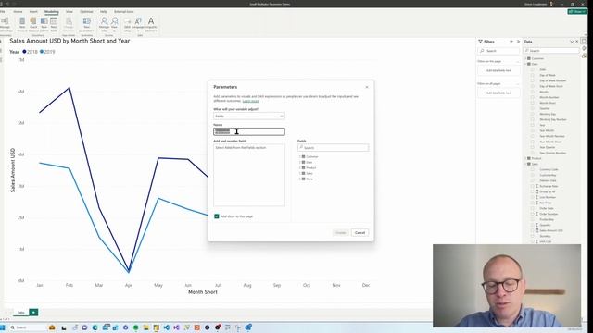Switch to the View ribbon tab
593x333 pixels.
(x=69, y=12)
